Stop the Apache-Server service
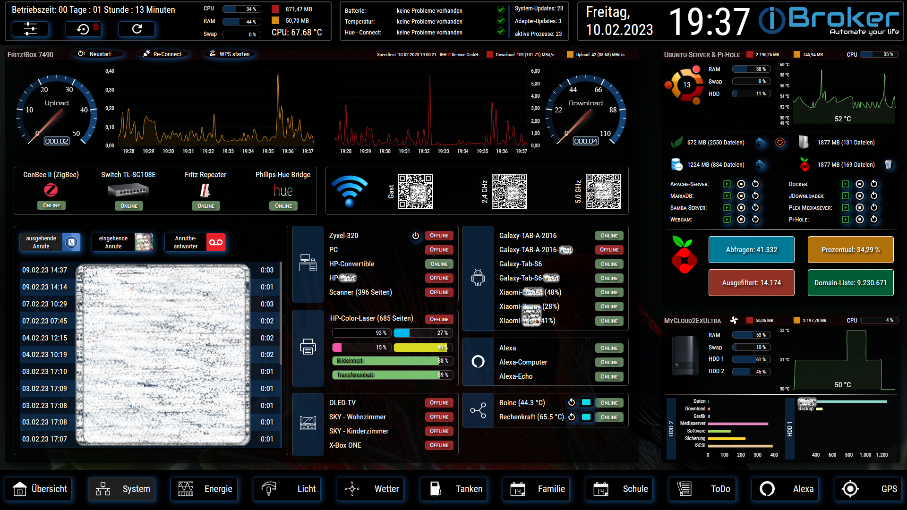The image size is (907, 510). click(x=741, y=184)
